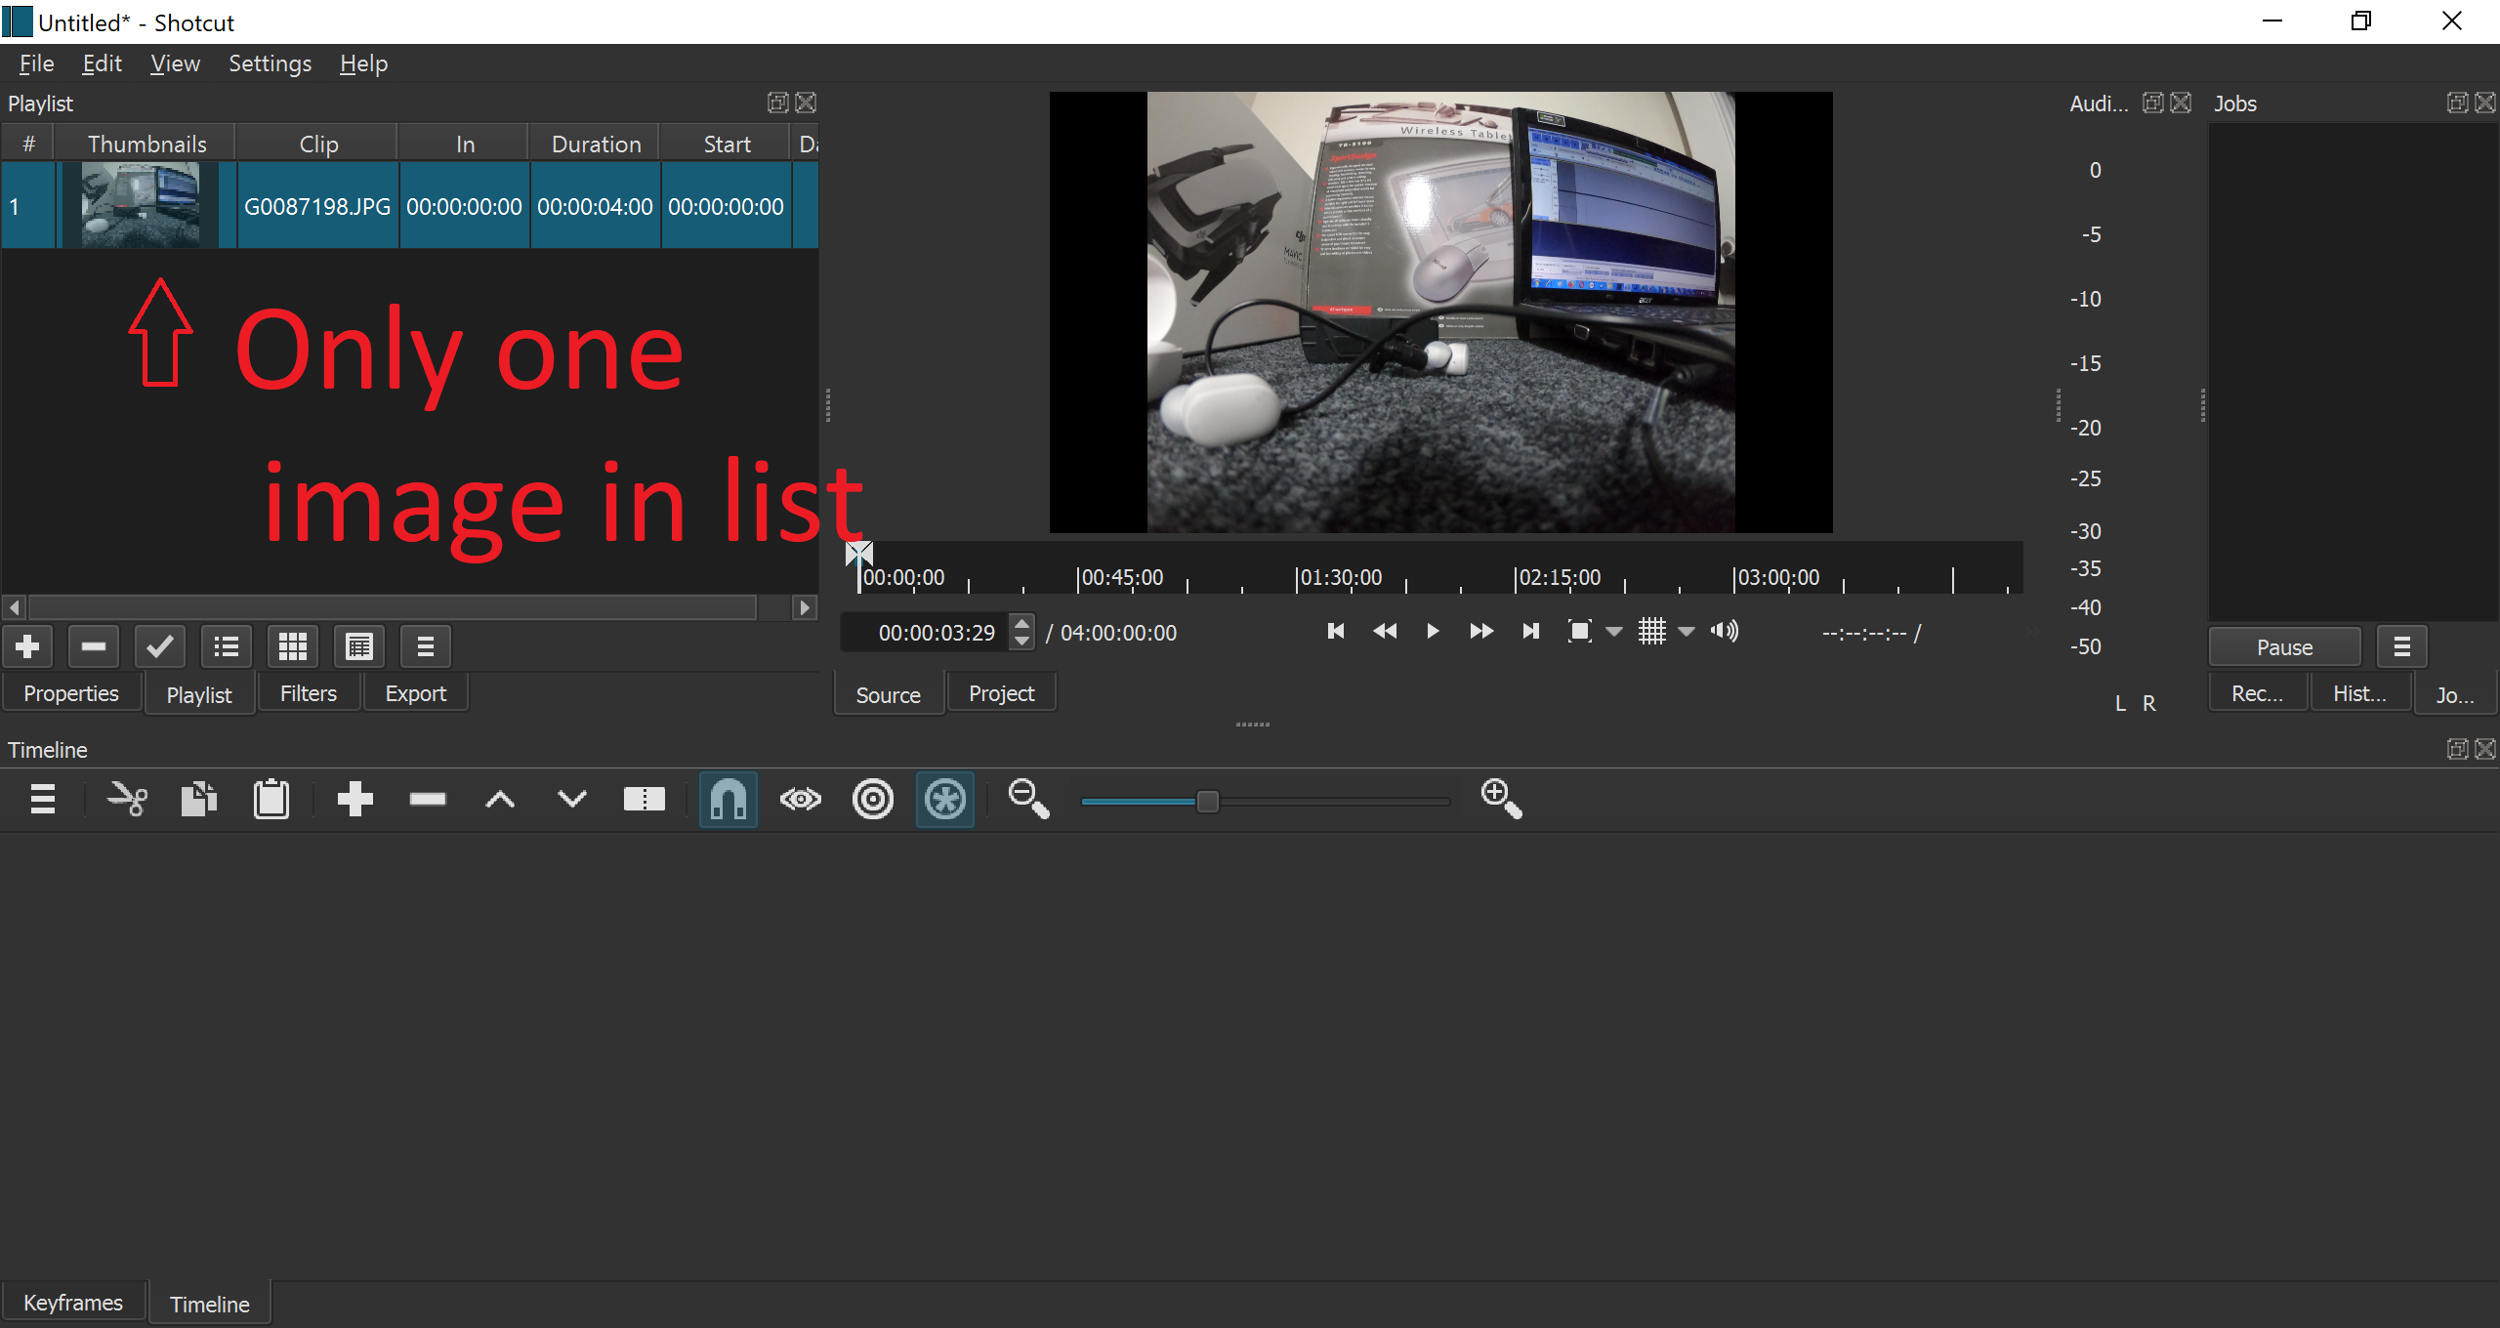This screenshot has height=1328, width=2500.
Task: Toggle the player grid display icon
Action: (x=1652, y=632)
